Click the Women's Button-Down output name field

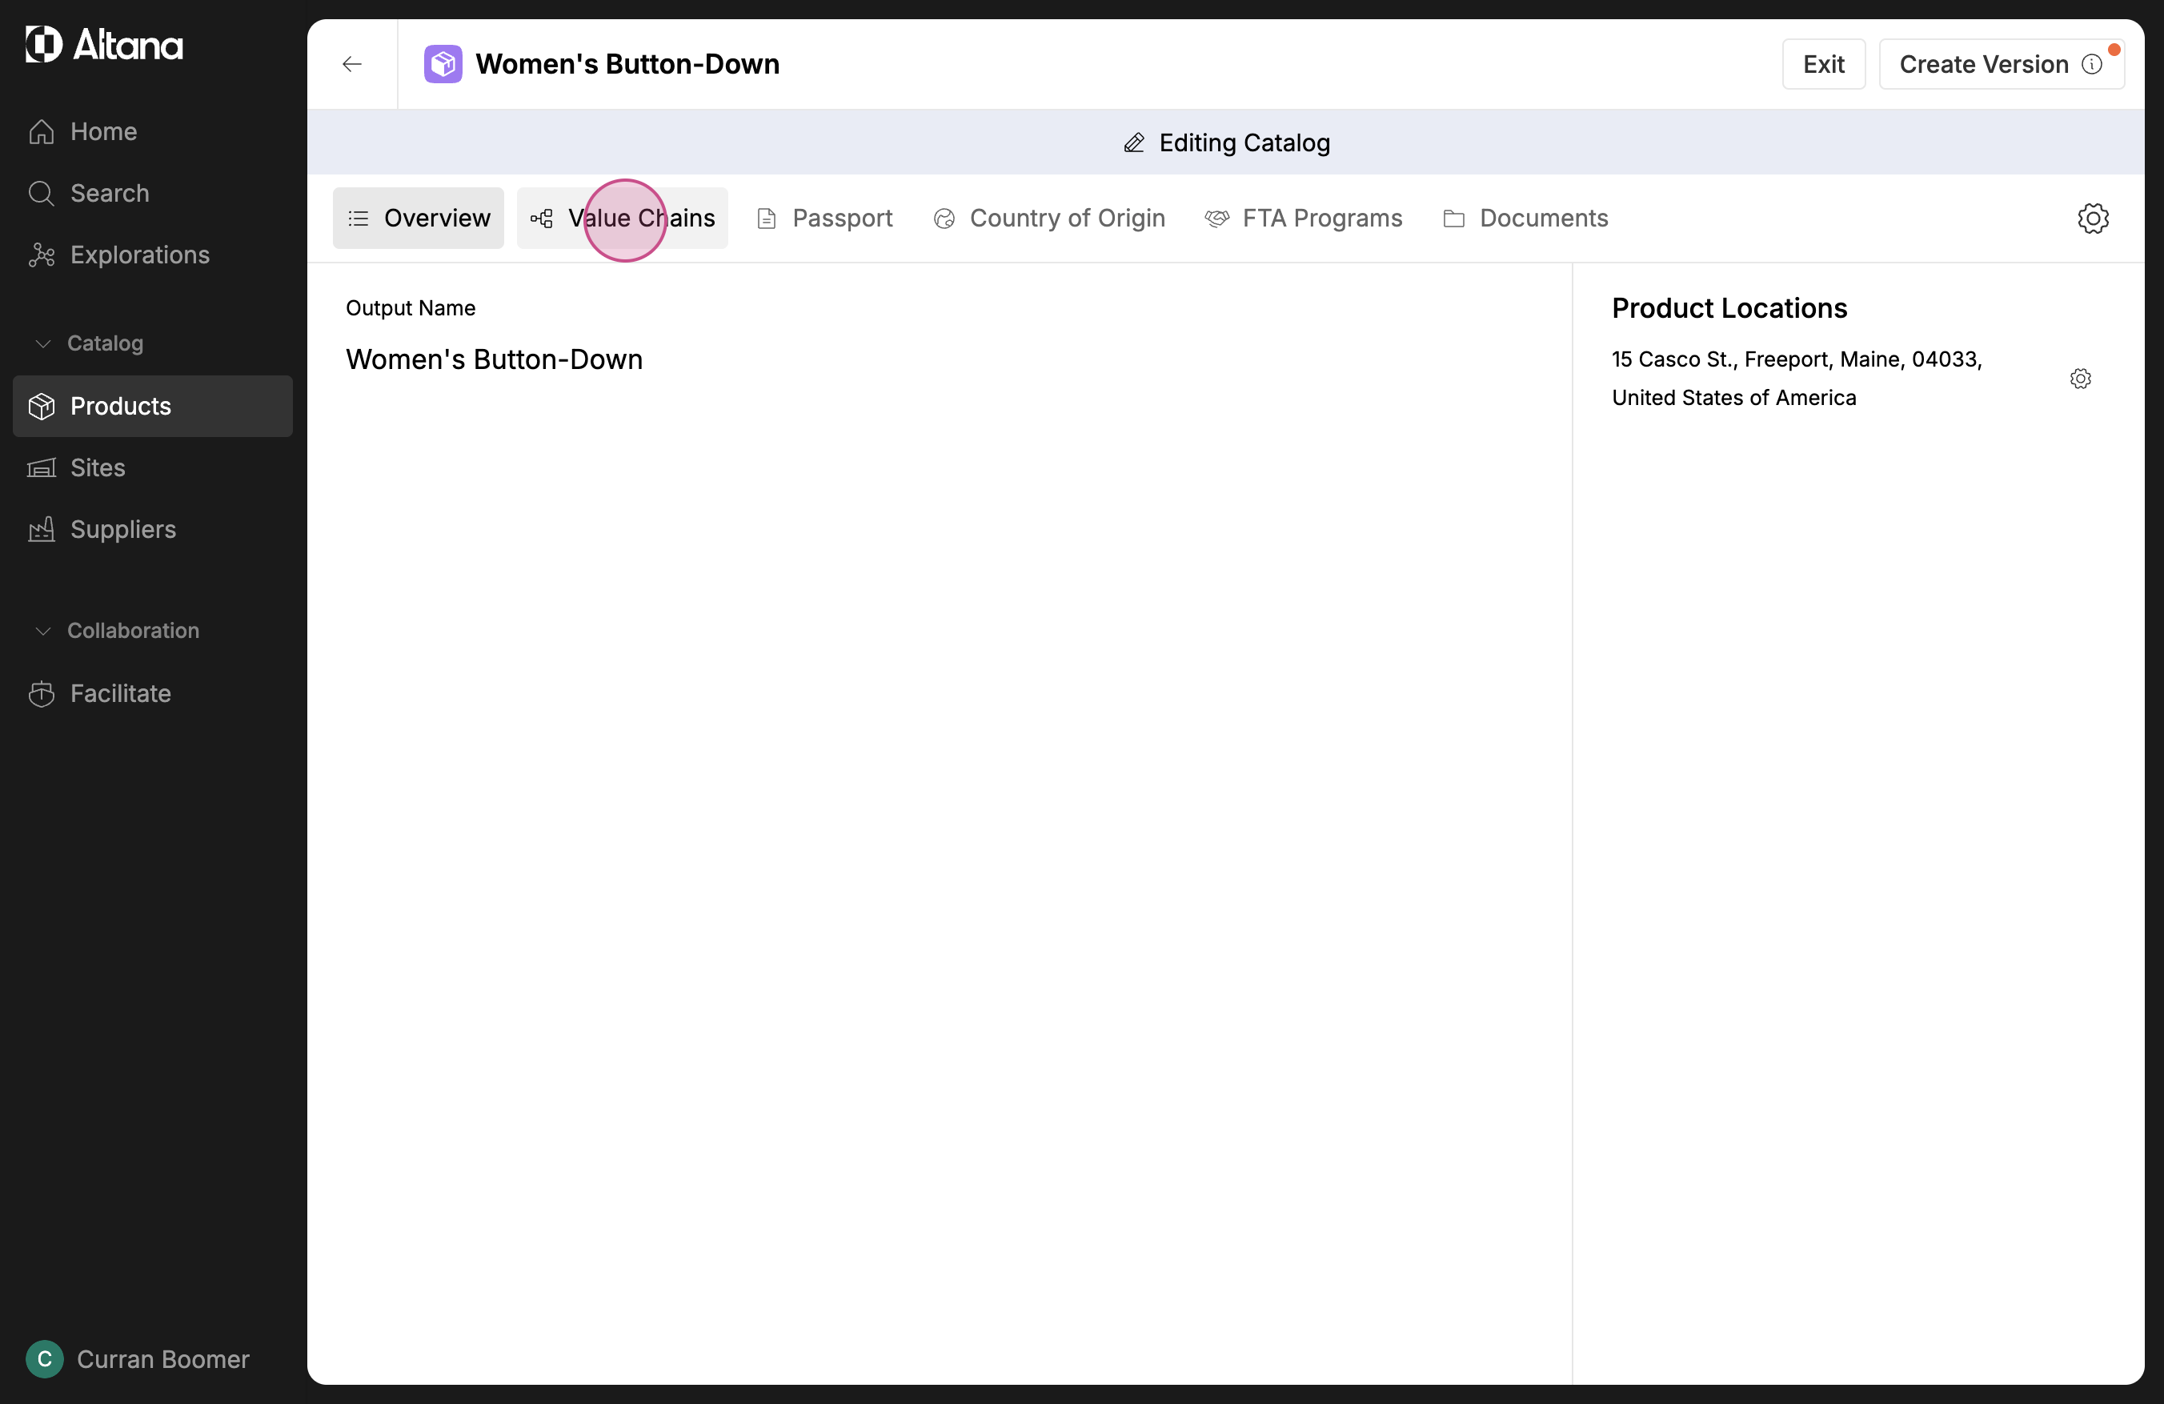point(494,359)
